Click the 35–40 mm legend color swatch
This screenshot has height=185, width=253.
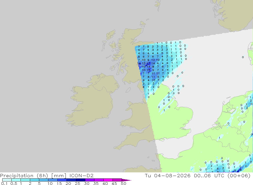click(99, 180)
